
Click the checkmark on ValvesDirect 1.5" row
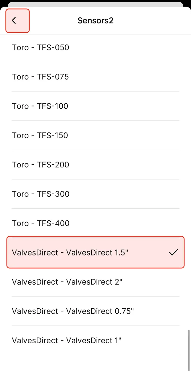(x=173, y=252)
